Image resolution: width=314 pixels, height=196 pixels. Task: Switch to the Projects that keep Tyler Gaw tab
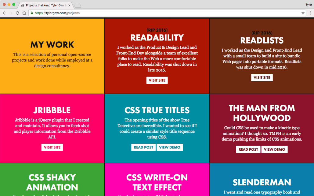click(x=44, y=5)
